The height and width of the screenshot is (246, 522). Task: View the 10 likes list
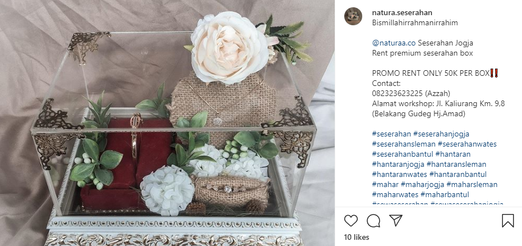357,238
